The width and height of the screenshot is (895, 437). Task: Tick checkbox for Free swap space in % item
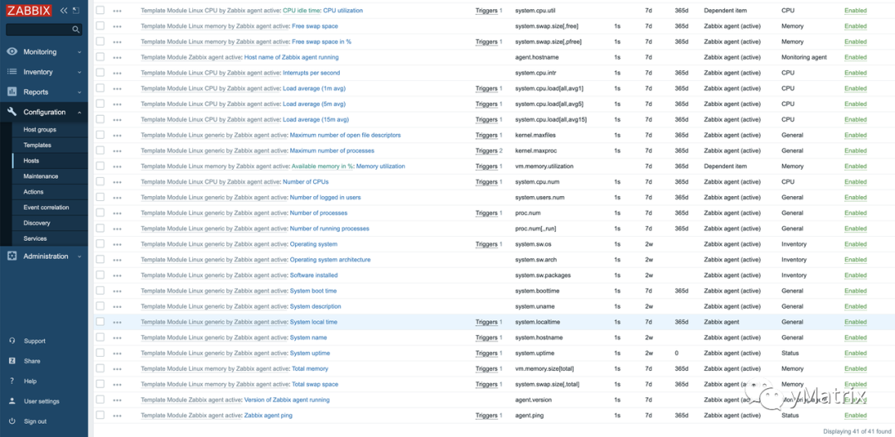(100, 41)
